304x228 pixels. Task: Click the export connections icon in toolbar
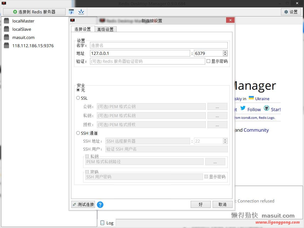pyautogui.click(x=81, y=12)
